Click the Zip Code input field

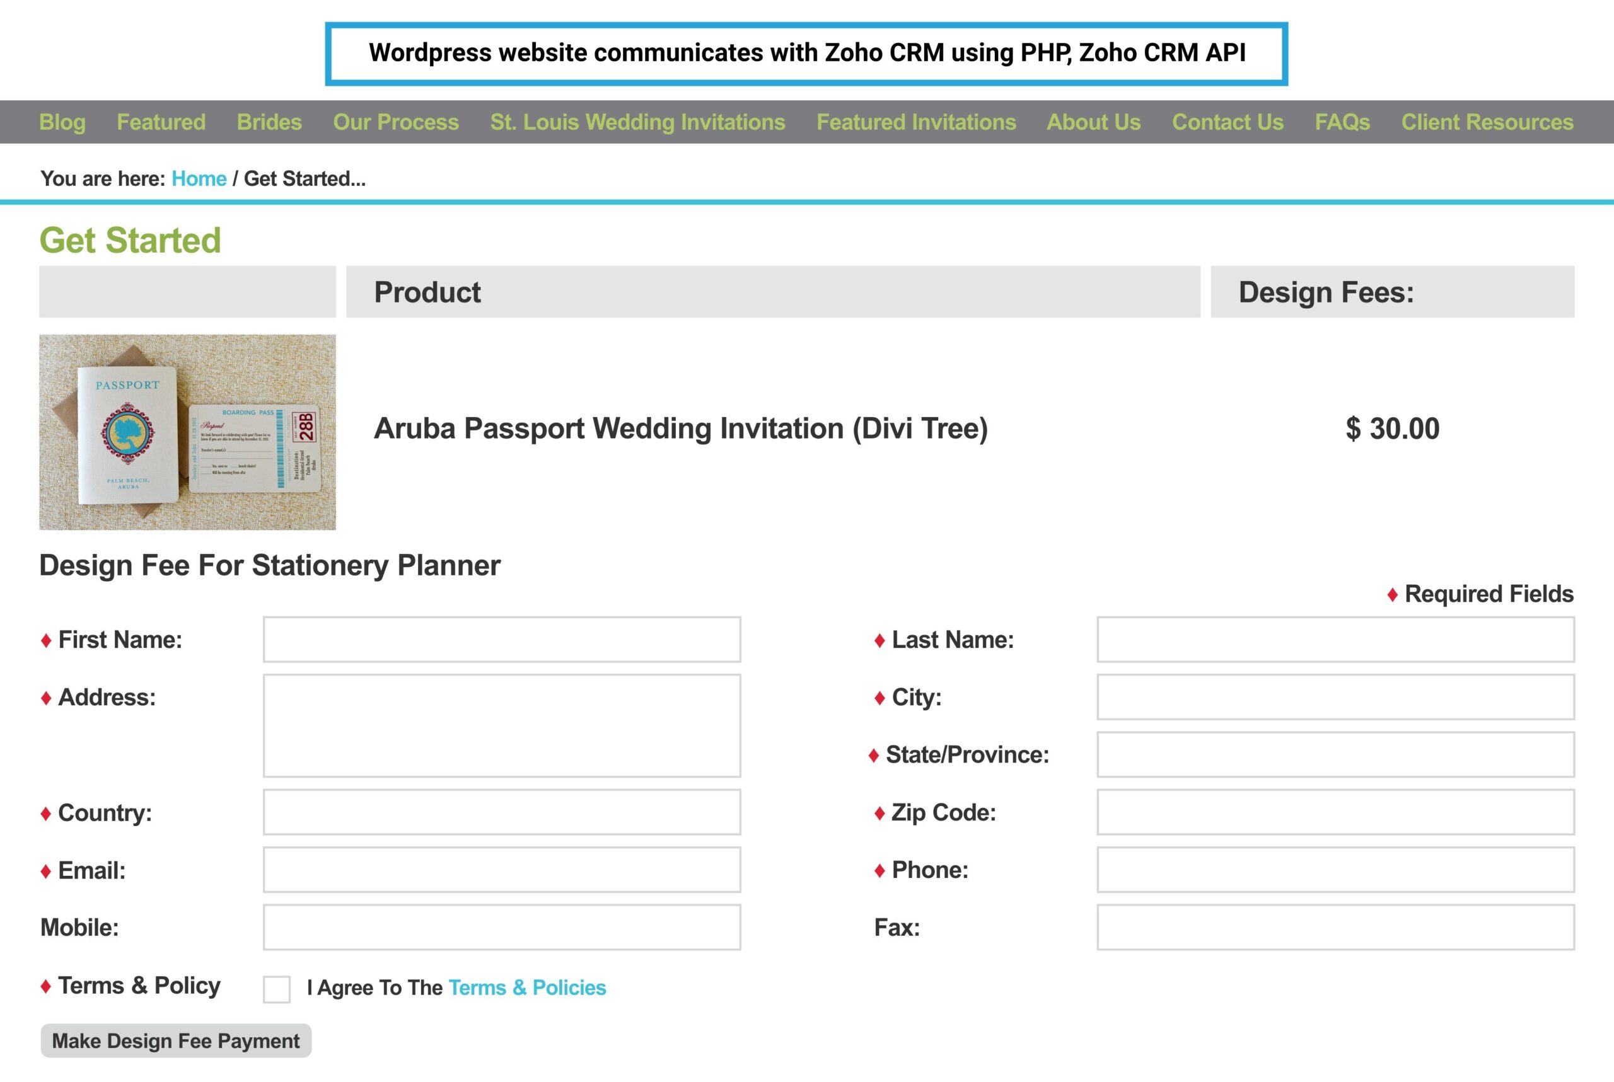click(1336, 812)
